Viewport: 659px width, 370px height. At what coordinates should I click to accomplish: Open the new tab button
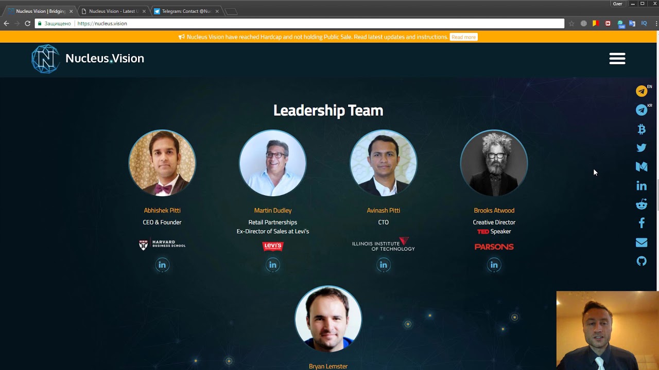[x=231, y=11]
